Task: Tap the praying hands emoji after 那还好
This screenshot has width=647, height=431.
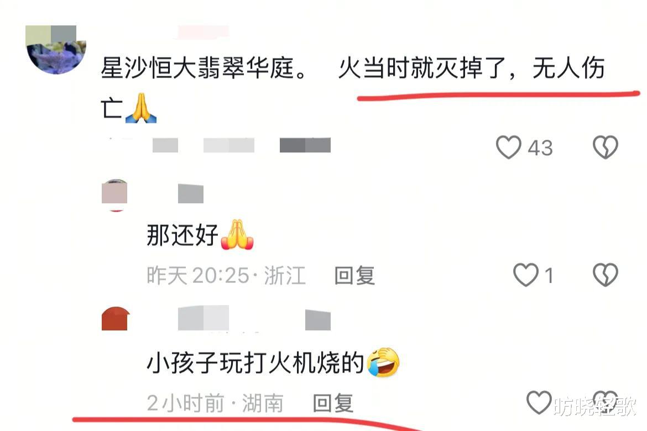Action: coord(237,235)
